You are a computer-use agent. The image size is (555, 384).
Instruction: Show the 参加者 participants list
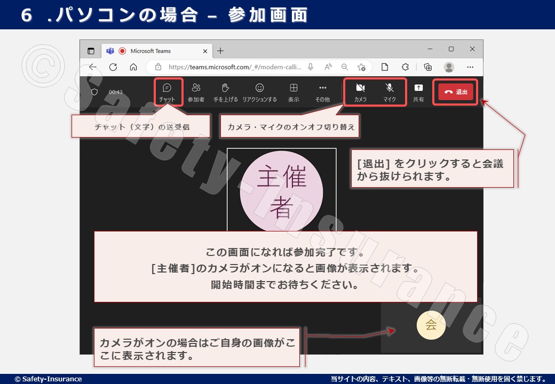click(x=196, y=92)
